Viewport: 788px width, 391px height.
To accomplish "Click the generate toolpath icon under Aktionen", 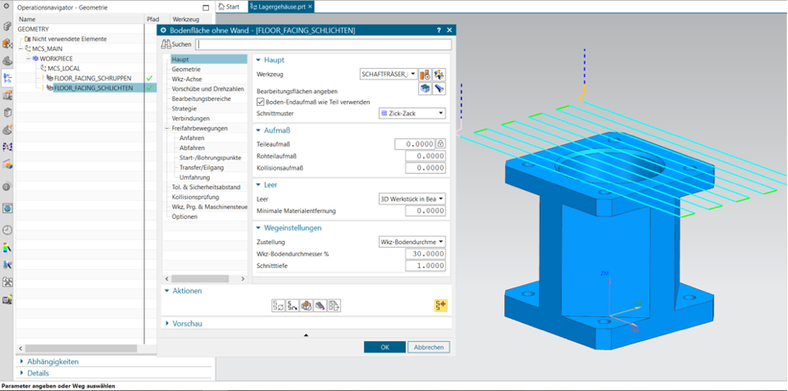I will pos(278,305).
